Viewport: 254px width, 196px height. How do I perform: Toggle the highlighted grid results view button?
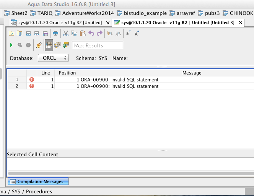pos(49,45)
